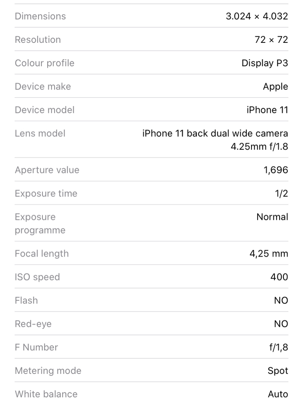Viewport: 303px width, 405px height.
Task: Select the Apple device make value
Action: (x=275, y=87)
